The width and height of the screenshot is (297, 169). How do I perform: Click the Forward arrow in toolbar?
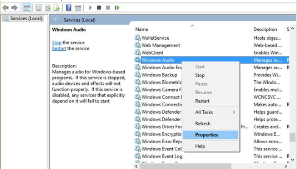click(14, 8)
